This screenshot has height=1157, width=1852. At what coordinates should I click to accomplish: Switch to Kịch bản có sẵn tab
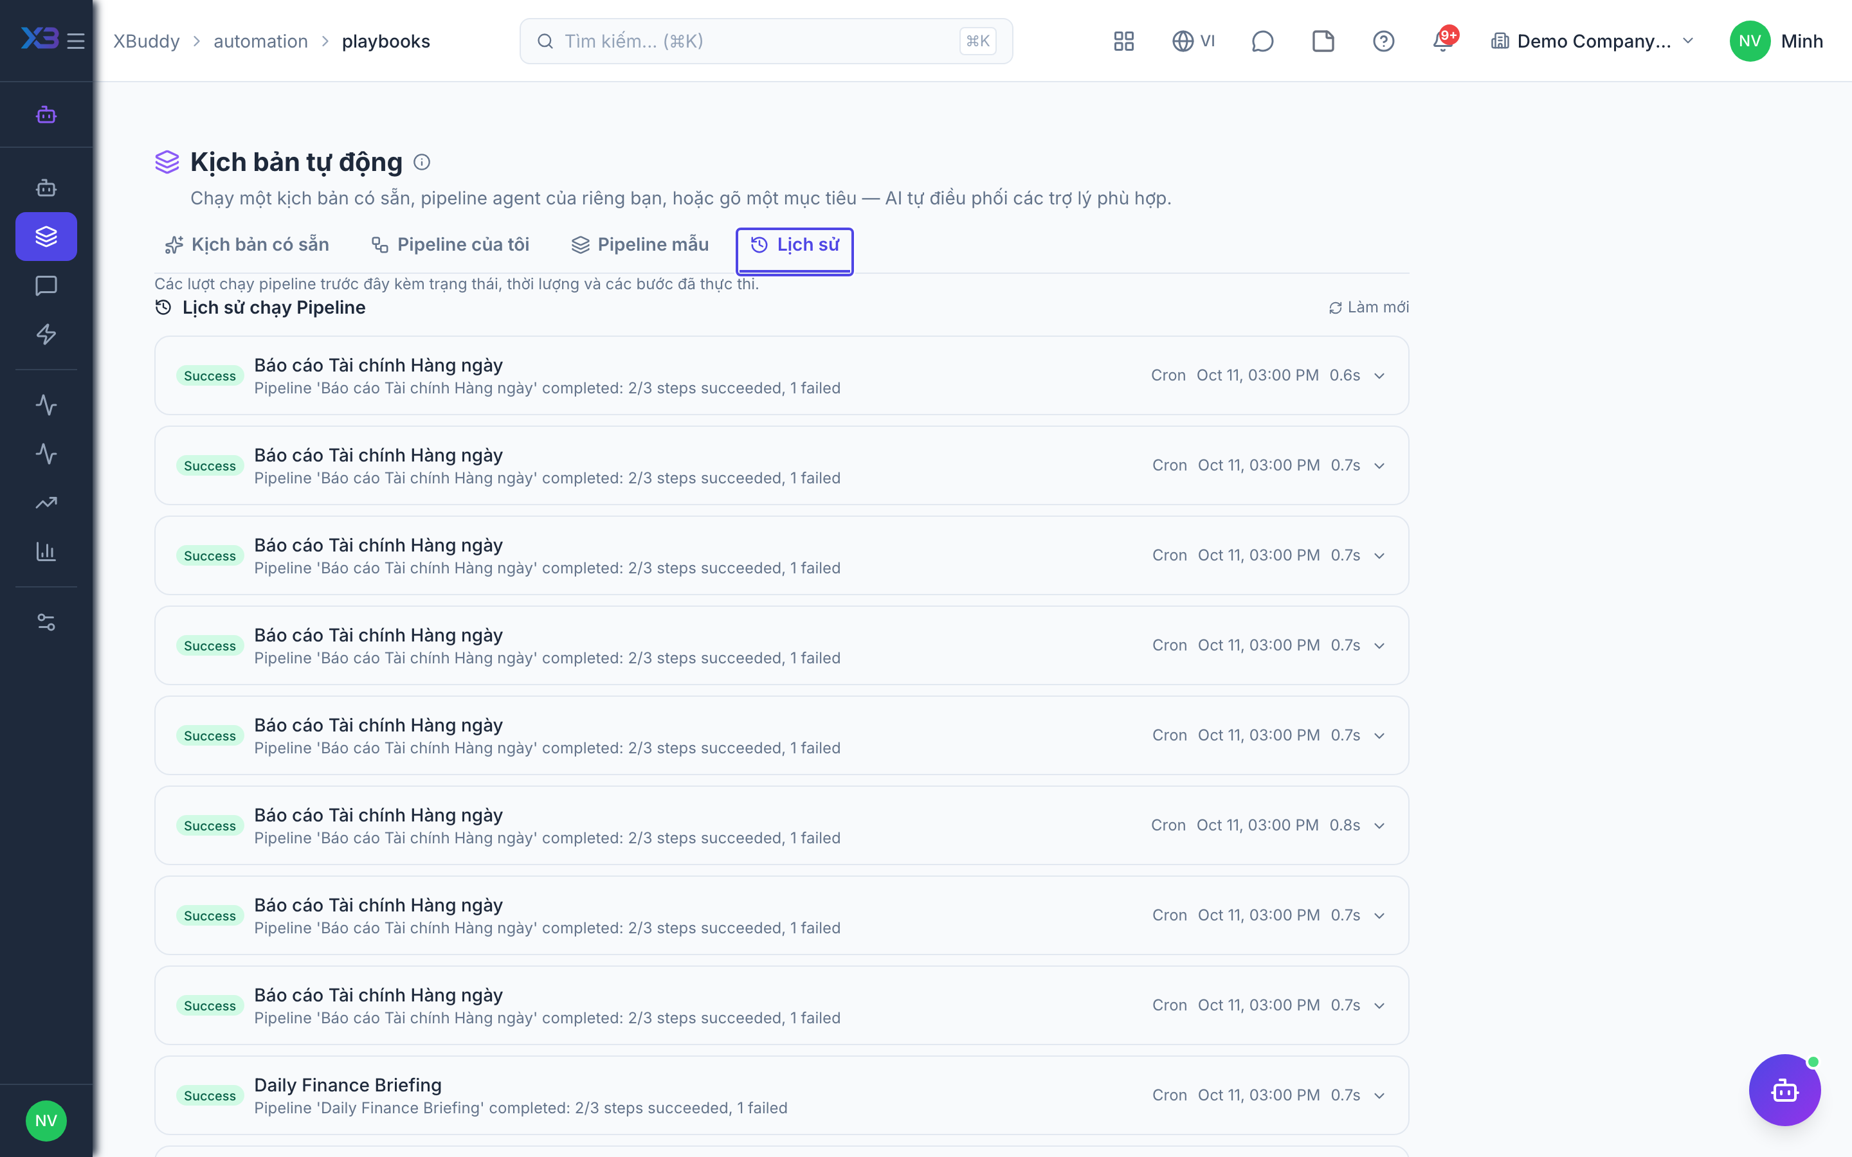coord(247,245)
